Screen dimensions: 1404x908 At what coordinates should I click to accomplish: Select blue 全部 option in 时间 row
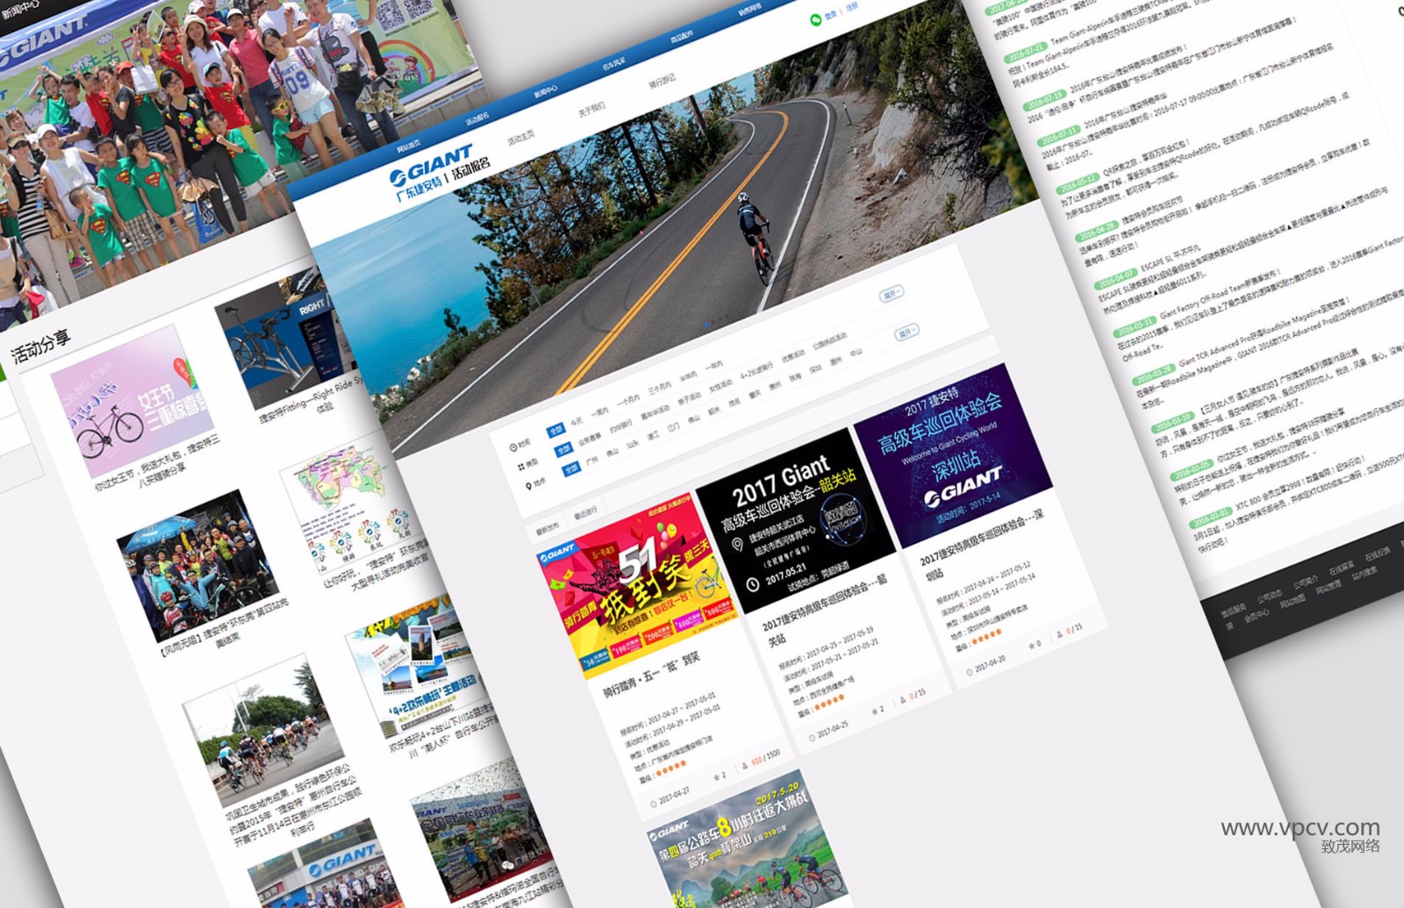(555, 431)
